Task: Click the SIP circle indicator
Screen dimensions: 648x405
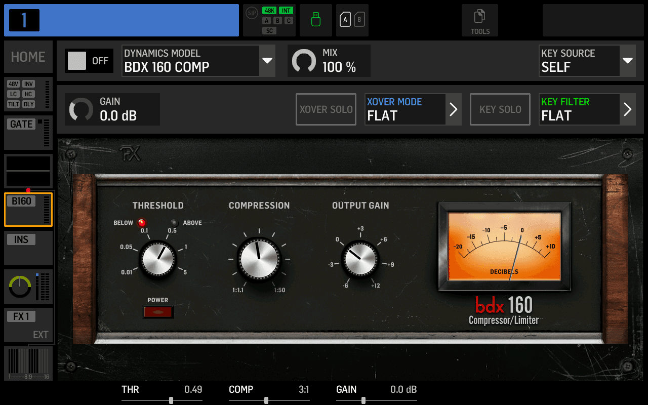Action: [252, 13]
